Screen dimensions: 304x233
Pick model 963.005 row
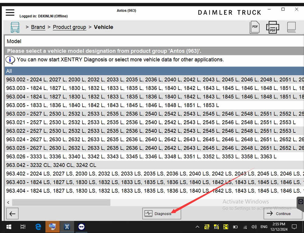pyautogui.click(x=154, y=105)
